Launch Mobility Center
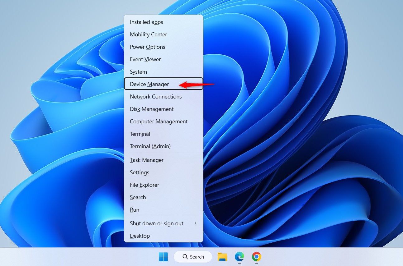 click(148, 34)
